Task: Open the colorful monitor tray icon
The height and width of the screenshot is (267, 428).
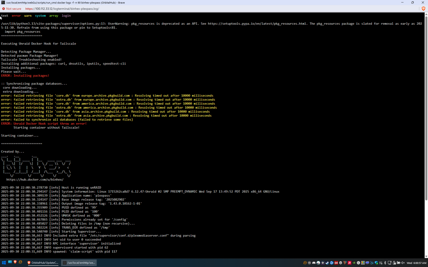Action: coord(363,263)
